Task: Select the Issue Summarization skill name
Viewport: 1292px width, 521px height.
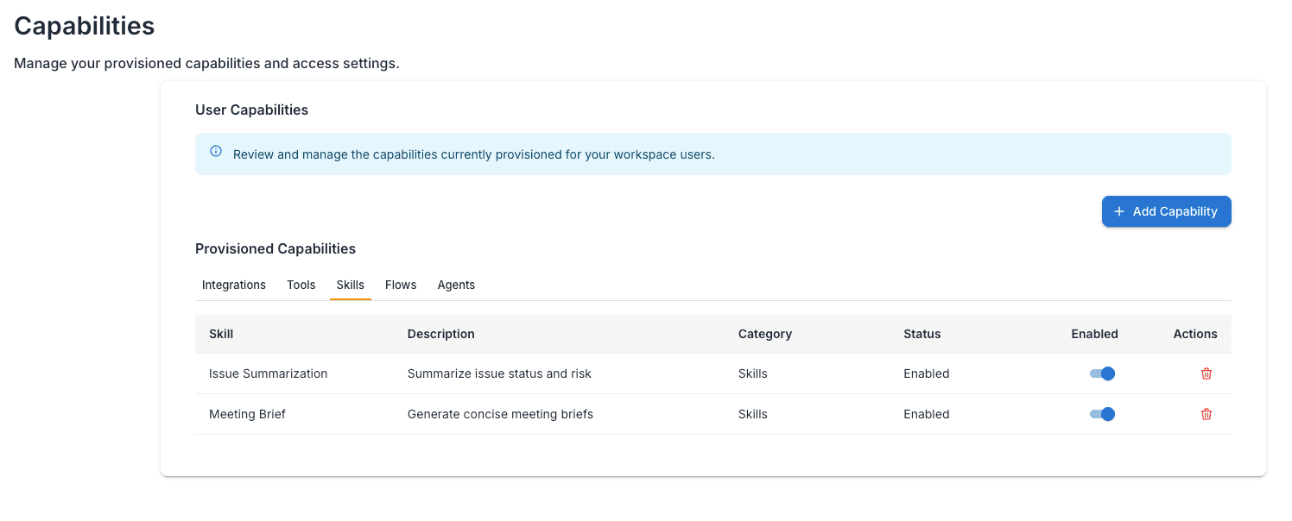Action: [x=268, y=373]
